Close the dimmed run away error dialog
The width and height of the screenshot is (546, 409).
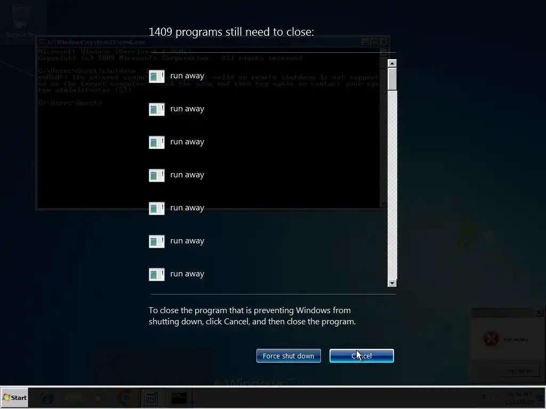click(539, 312)
